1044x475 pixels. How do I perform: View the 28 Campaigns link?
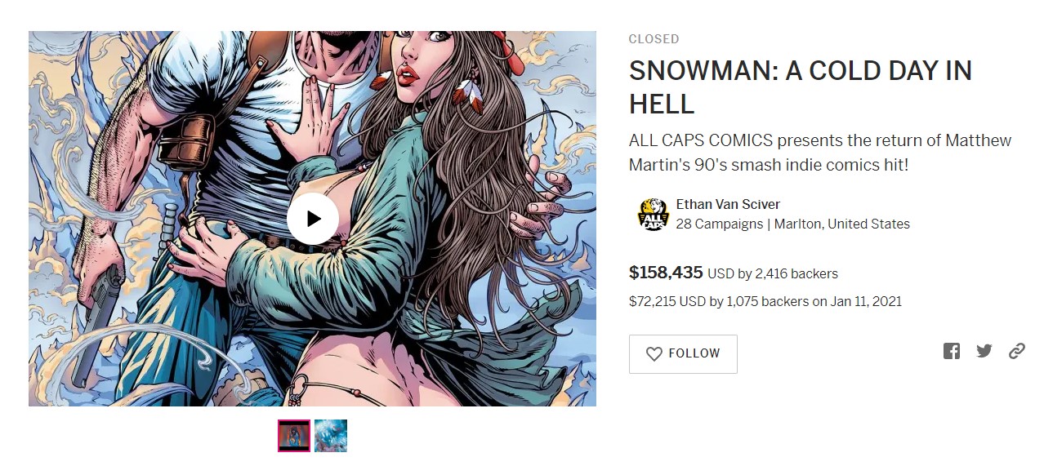720,224
